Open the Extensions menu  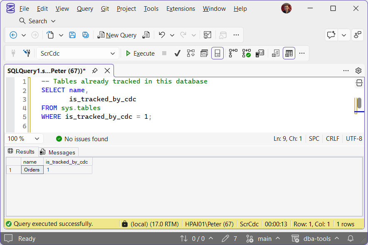181,9
